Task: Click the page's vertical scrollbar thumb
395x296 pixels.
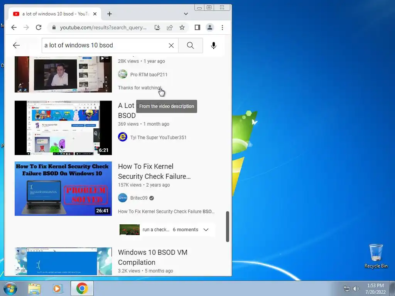Action: (228, 227)
